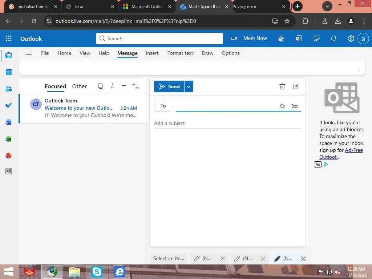Switch to the Insert ribbon tab
Screen dimensions: 372x279
click(x=152, y=53)
